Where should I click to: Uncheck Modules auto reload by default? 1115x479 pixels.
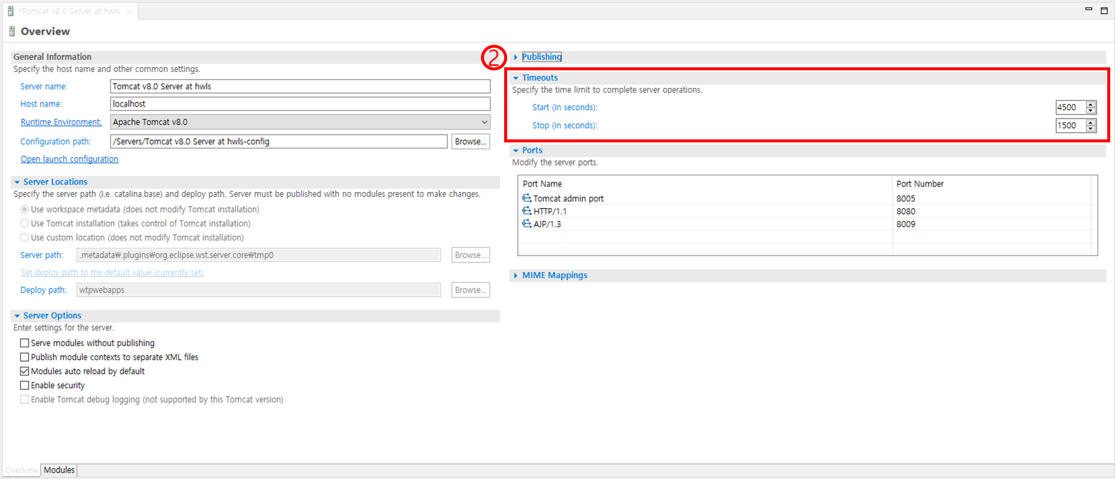pos(24,371)
